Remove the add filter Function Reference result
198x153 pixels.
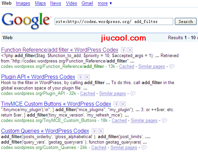[130, 50]
